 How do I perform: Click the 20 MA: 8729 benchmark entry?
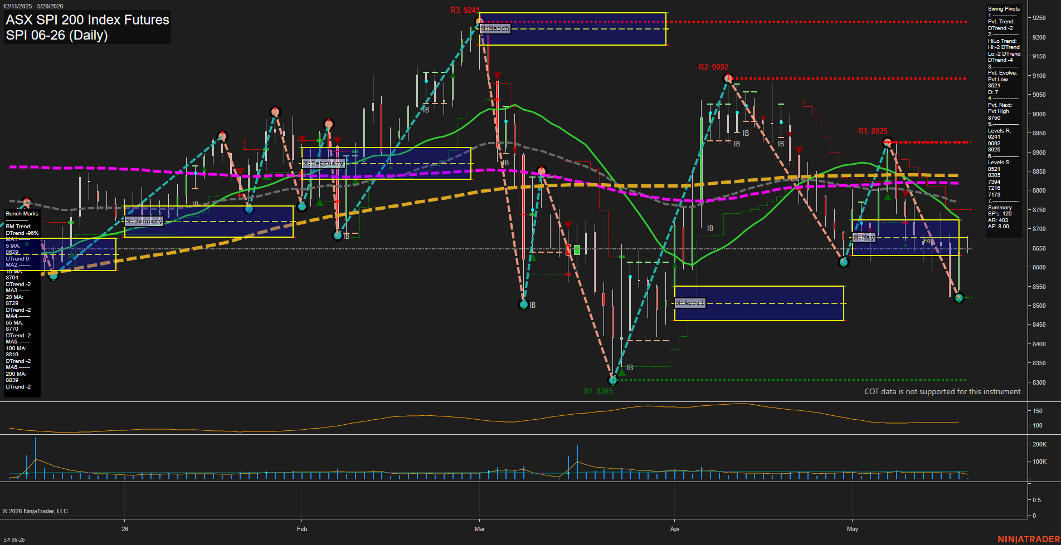point(14,300)
